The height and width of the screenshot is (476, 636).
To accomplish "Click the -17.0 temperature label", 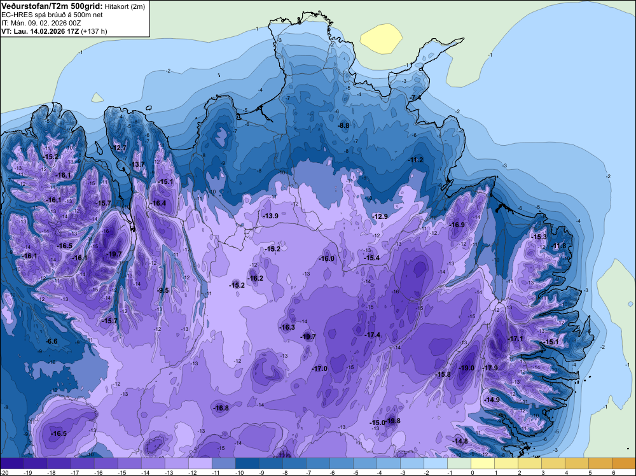I will point(320,368).
